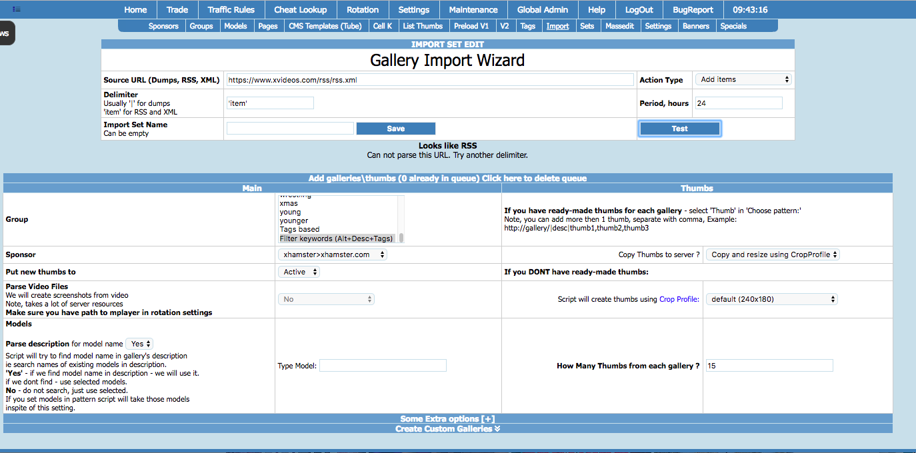Open the Cheat Lookup menu

pos(301,10)
